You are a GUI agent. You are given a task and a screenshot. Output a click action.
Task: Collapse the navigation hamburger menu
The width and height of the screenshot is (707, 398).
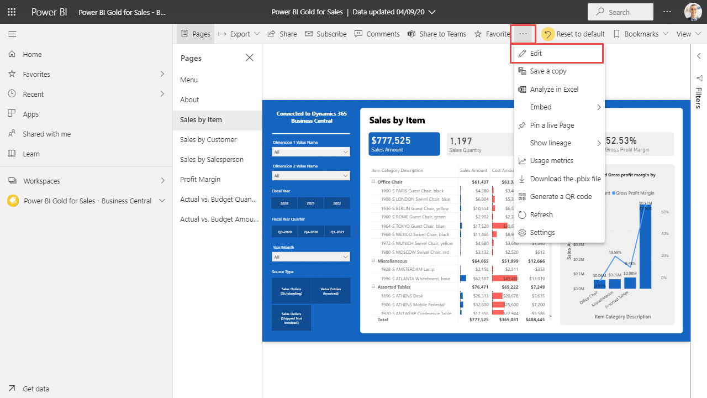point(12,34)
